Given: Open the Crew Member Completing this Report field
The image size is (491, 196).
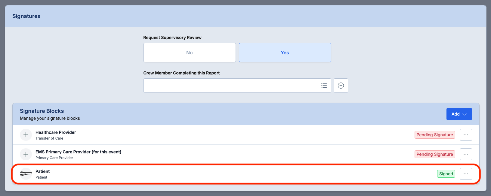Looking at the screenshot, I should click(232, 86).
